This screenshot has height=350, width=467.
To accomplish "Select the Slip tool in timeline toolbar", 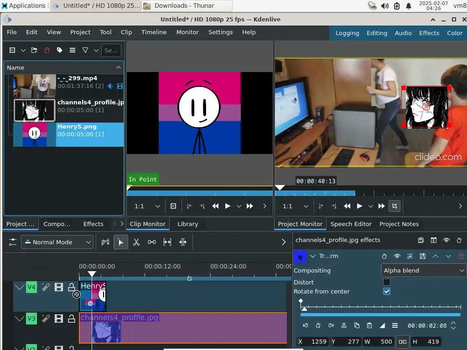I will pyautogui.click(x=167, y=242).
